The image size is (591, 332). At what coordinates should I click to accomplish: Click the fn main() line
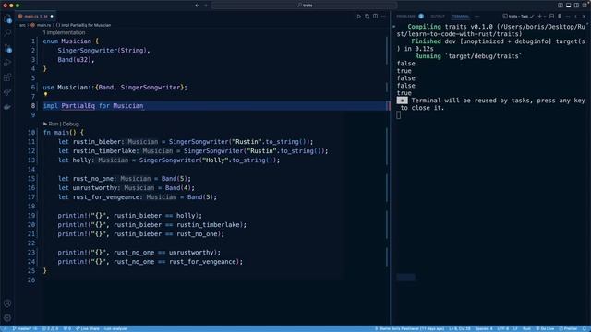(x=64, y=133)
